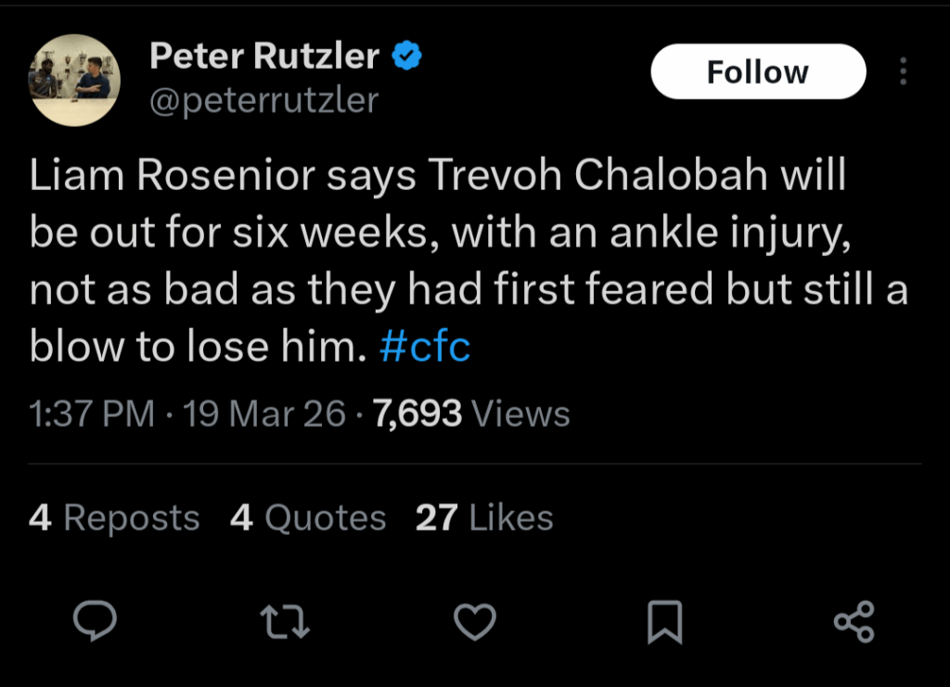Screen dimensions: 950x687
Task: Open the three-dot more options menu
Action: pos(903,70)
